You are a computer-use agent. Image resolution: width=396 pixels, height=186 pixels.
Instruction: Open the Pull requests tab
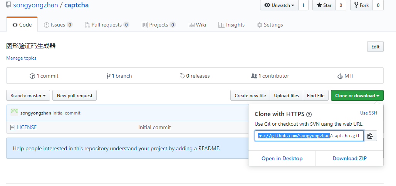[107, 25]
